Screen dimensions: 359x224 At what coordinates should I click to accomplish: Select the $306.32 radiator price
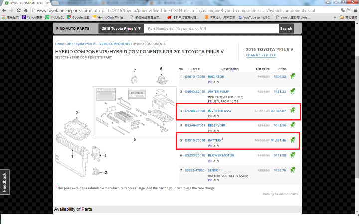click(280, 76)
